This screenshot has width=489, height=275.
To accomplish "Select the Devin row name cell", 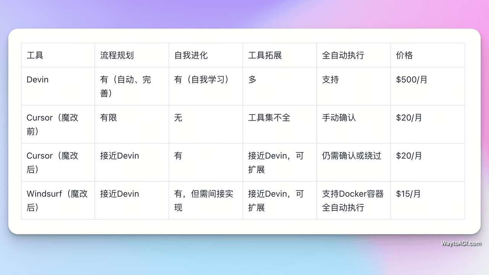I will pyautogui.click(x=58, y=86).
